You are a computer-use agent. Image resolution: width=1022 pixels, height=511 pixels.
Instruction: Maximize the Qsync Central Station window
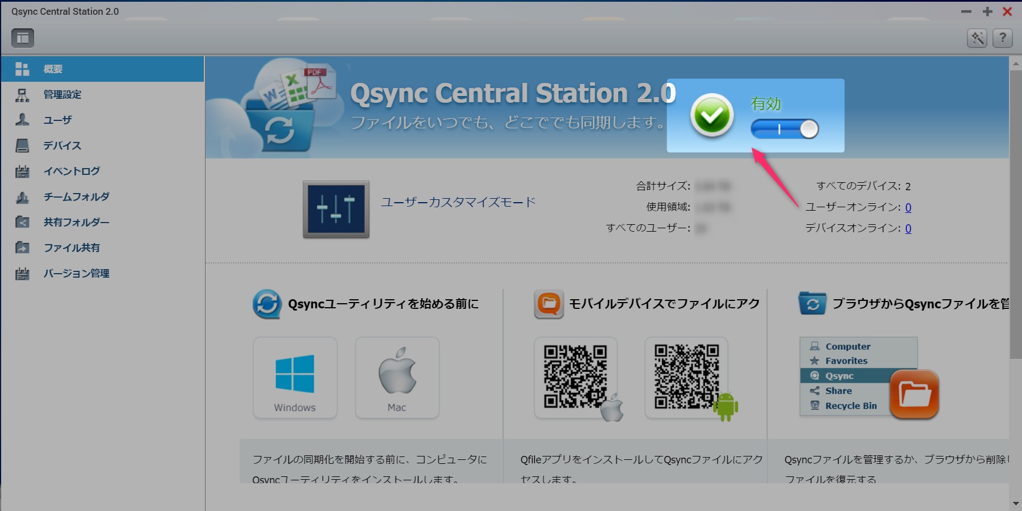pos(987,11)
